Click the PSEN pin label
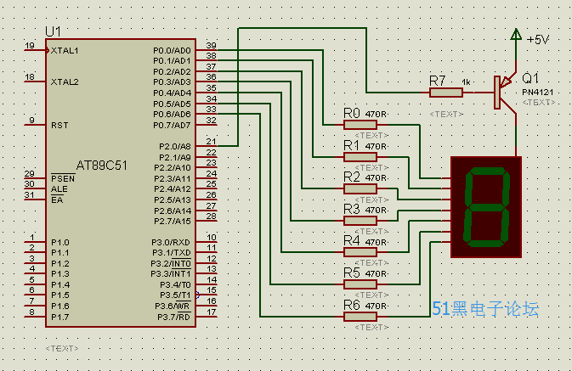Viewport: 572px width, 371px height. click(63, 178)
